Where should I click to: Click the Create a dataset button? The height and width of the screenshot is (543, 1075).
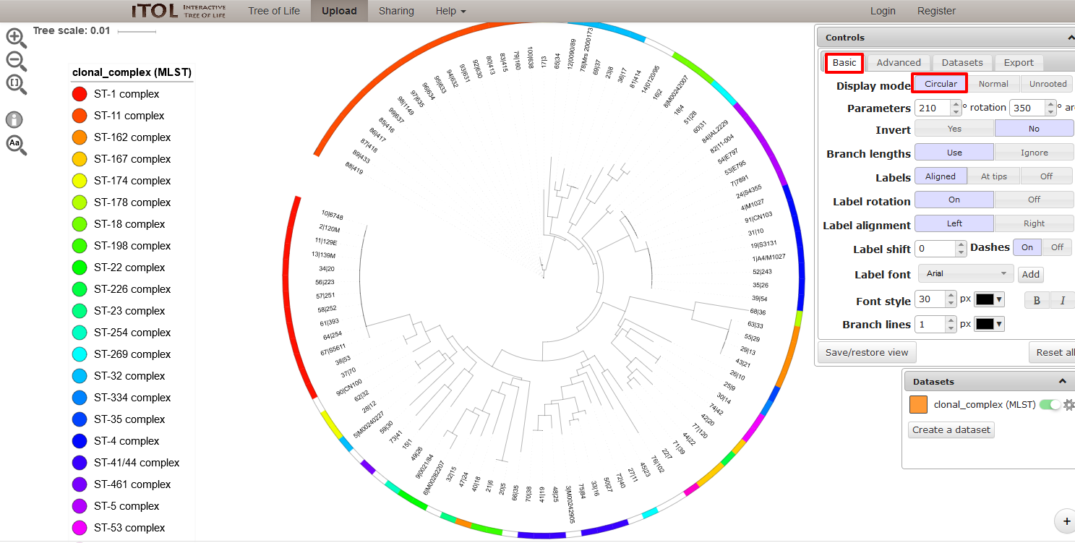(951, 429)
